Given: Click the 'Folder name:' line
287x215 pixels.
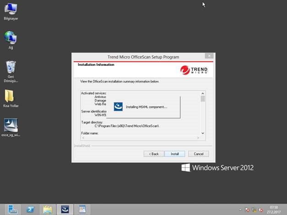Looking at the screenshot, I should pyautogui.click(x=90, y=133).
